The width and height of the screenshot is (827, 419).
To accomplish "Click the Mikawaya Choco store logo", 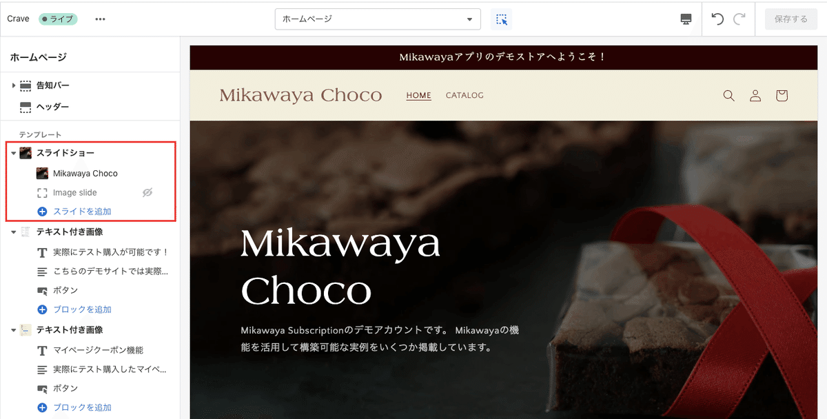I will (x=300, y=95).
